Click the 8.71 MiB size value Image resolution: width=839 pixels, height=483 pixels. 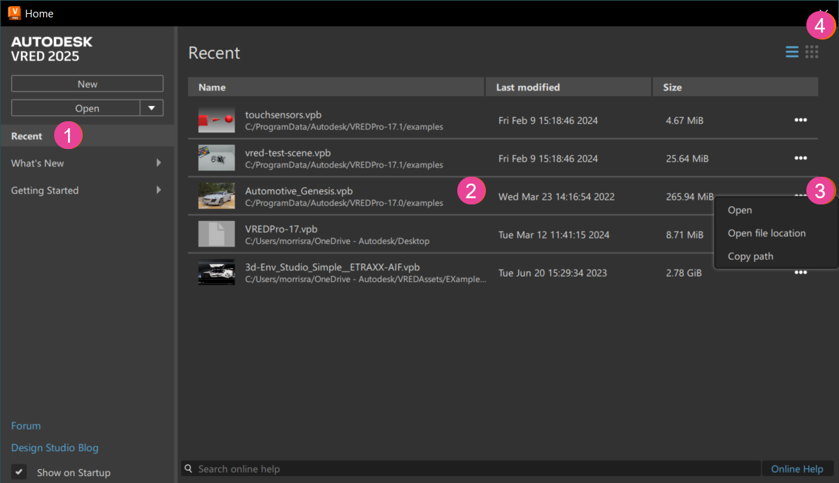pyautogui.click(x=684, y=235)
